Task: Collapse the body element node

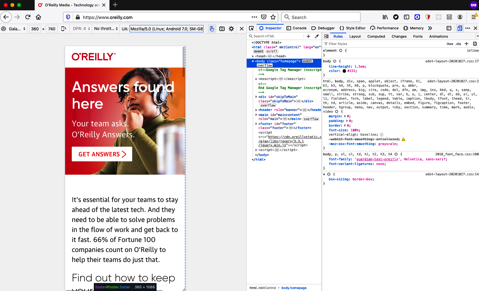Action: pyautogui.click(x=253, y=61)
